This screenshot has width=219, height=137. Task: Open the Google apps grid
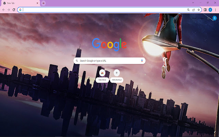[208, 18]
